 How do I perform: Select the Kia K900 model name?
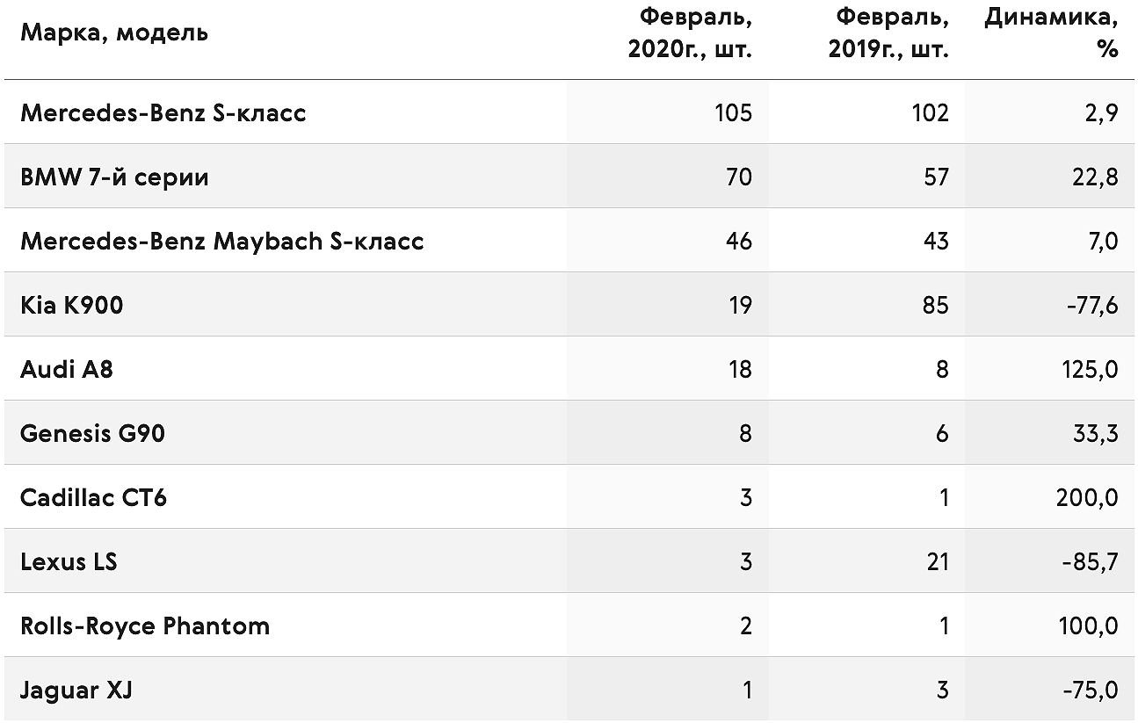(72, 306)
